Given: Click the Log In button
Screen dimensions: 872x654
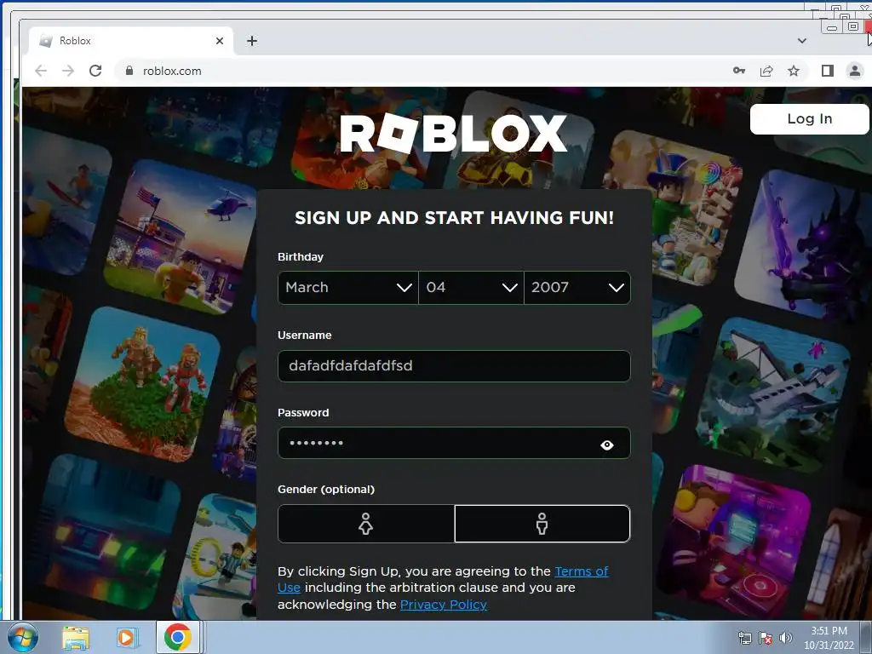Looking at the screenshot, I should (x=809, y=118).
